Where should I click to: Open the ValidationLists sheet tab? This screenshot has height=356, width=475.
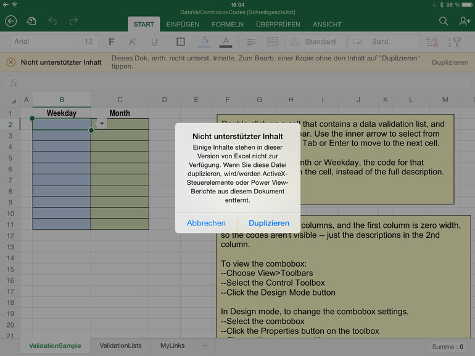point(120,346)
